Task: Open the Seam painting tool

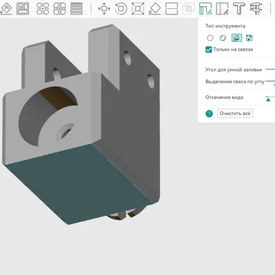Action: point(222,9)
